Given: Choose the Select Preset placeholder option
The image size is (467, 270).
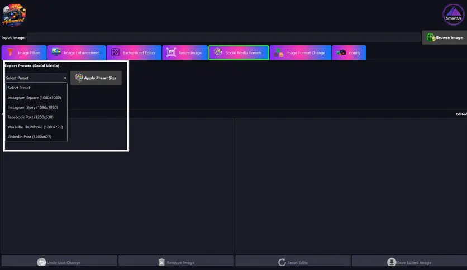Looking at the screenshot, I should pos(36,88).
